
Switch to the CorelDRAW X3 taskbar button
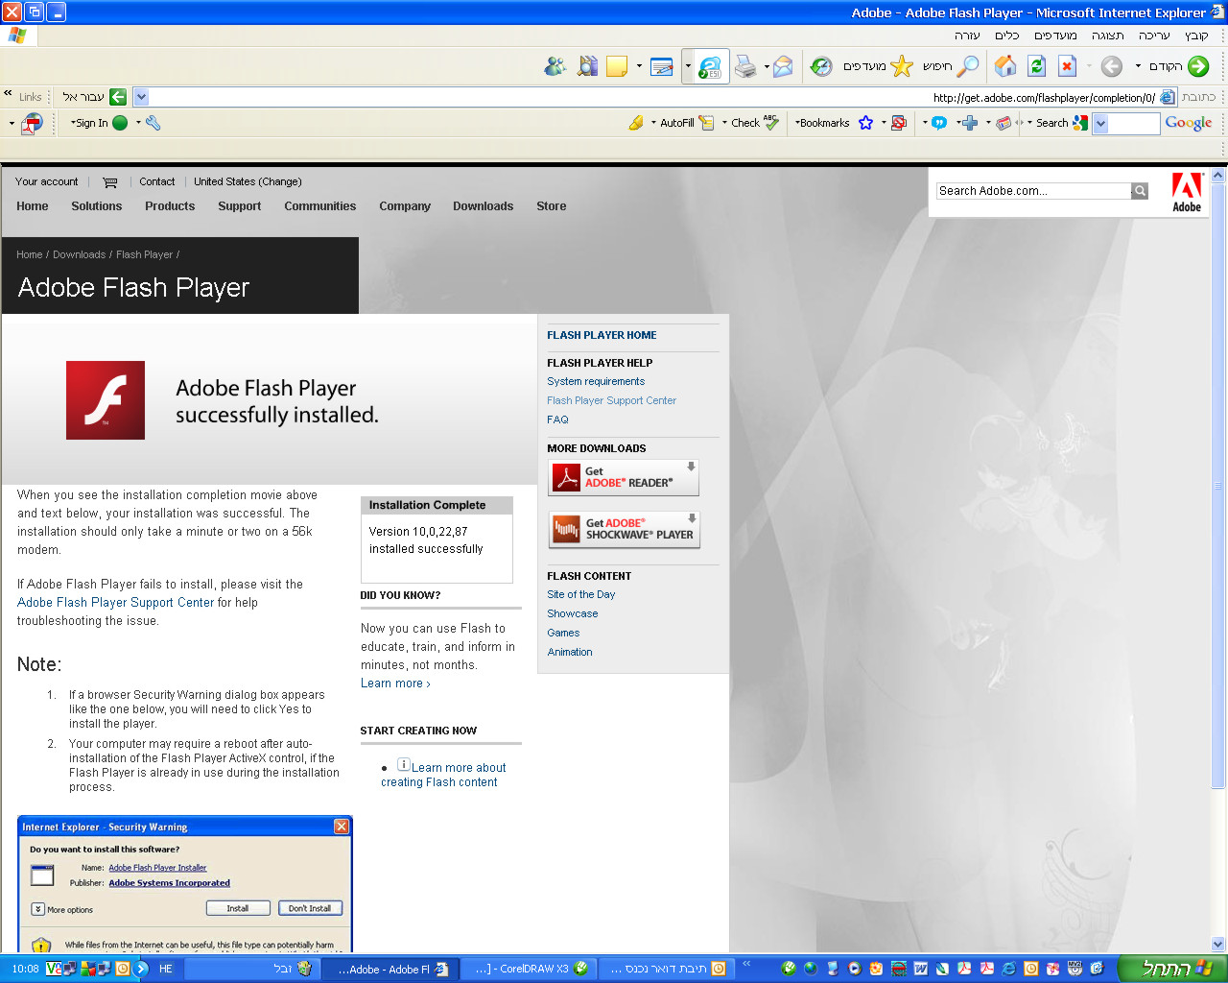click(531, 969)
